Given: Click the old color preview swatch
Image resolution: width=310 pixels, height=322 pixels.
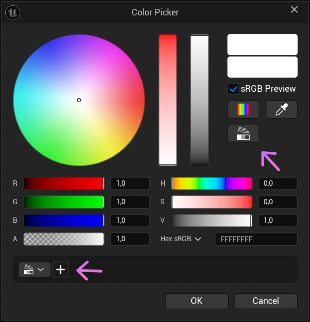Looking at the screenshot, I should point(262,45).
